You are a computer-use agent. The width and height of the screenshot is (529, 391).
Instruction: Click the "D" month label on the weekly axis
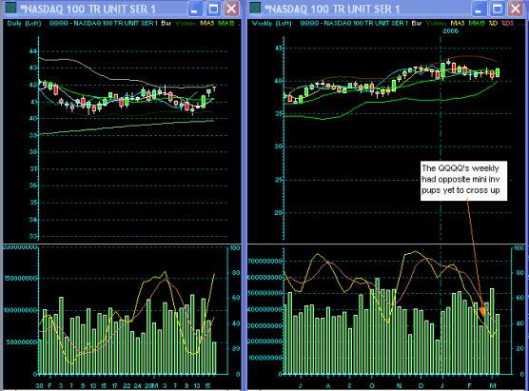421,385
